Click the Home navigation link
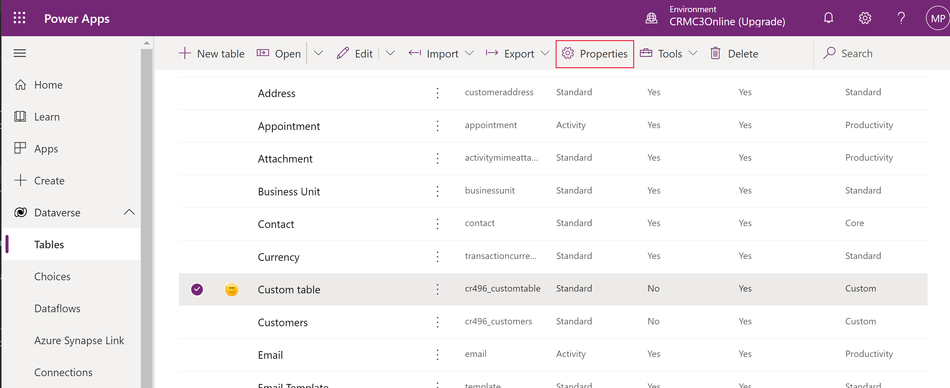950x388 pixels. 48,84
